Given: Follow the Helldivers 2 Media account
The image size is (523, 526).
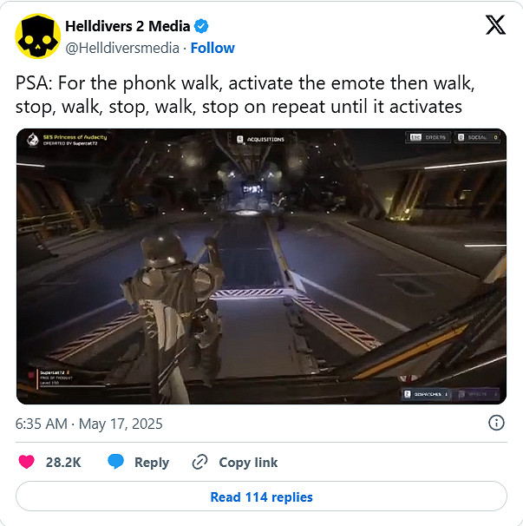Looking at the screenshot, I should [x=212, y=48].
